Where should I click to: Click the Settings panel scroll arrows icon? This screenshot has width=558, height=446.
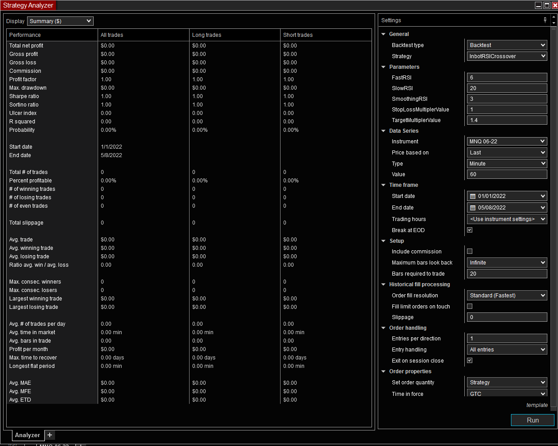pos(553,20)
